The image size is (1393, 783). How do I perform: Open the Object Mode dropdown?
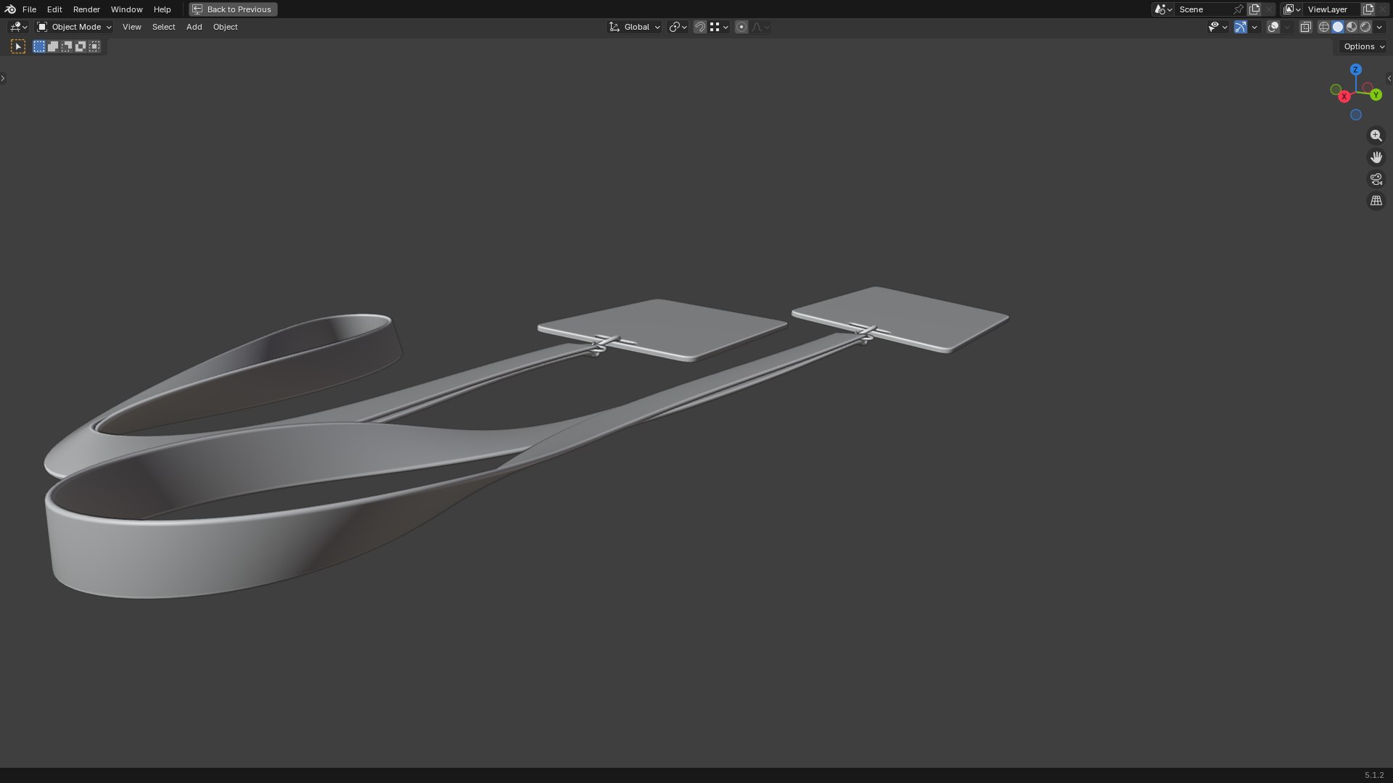pos(74,27)
